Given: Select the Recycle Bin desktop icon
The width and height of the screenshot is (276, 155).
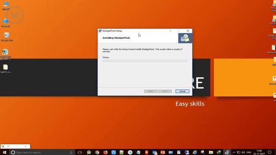Looking at the screenshot, I should click(7, 37).
